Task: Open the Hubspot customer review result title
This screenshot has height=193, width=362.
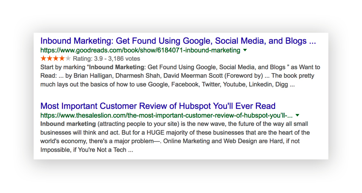Action: tap(158, 106)
